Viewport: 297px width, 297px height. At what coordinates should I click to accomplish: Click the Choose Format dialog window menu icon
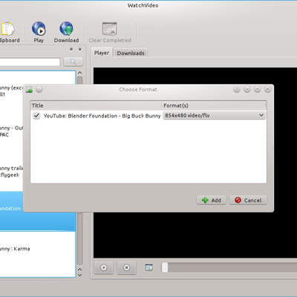(x=29, y=89)
